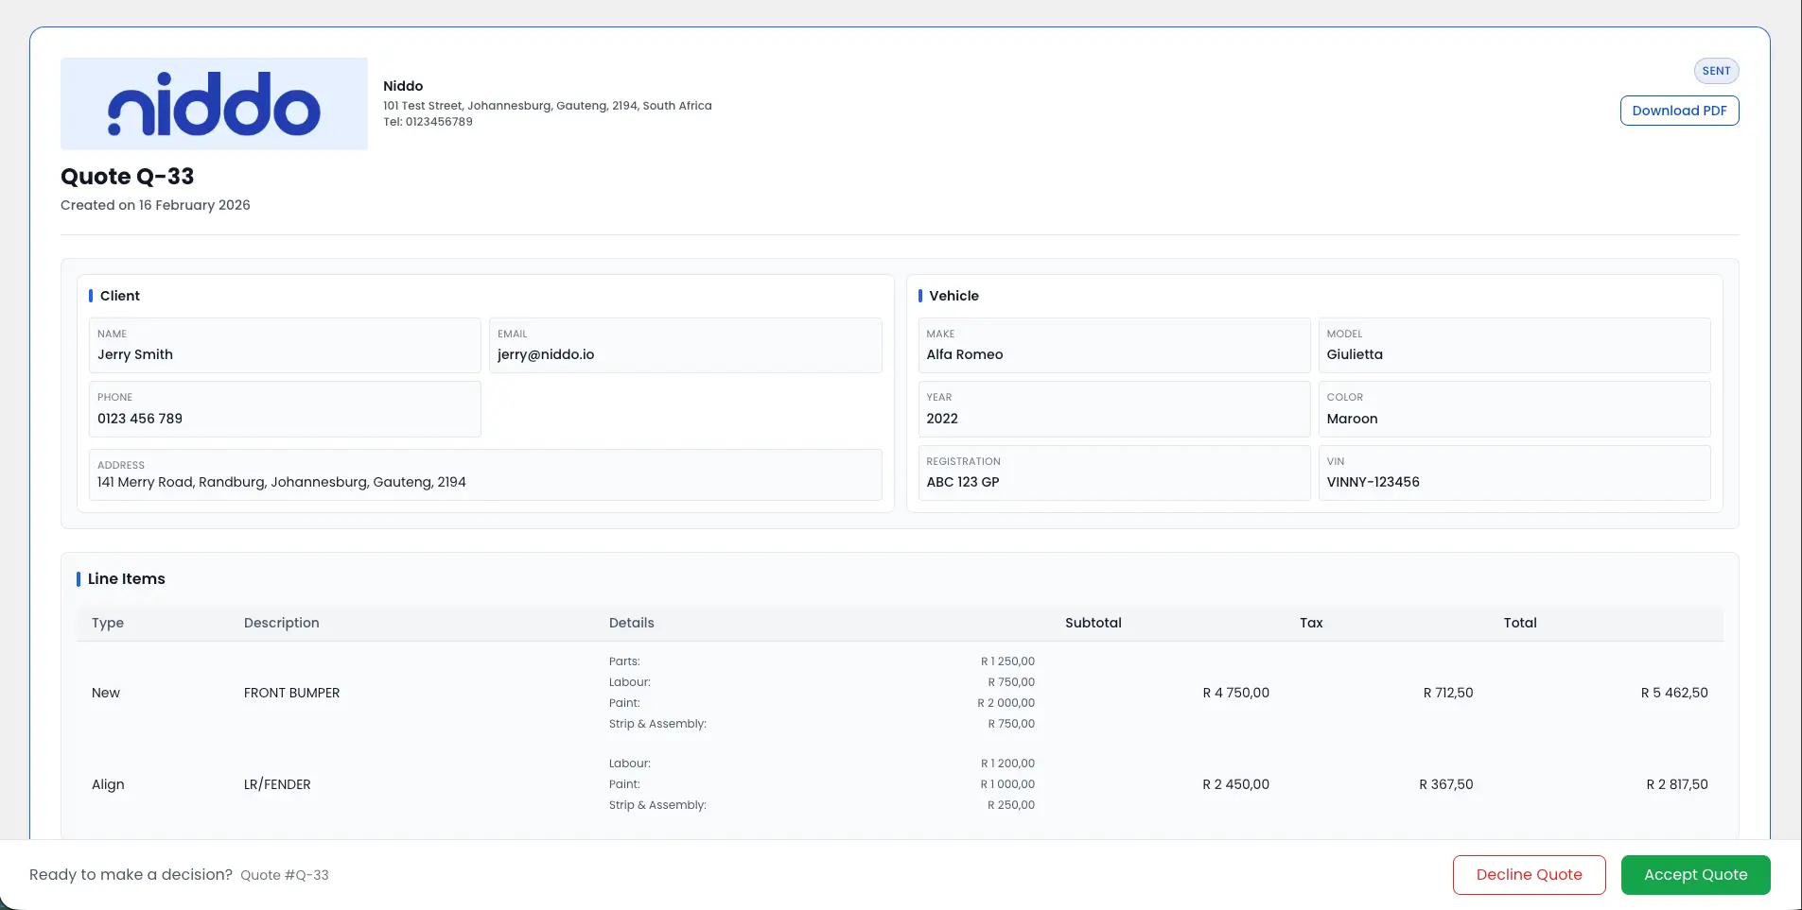1802x910 pixels.
Task: Click the PHONE field showing 0123 456 789
Action: [284, 409]
